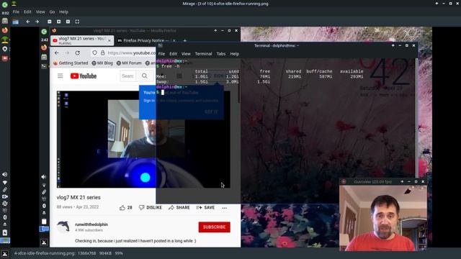
Task: Open the YouTube hamburger guide menu
Action: [x=61, y=76]
